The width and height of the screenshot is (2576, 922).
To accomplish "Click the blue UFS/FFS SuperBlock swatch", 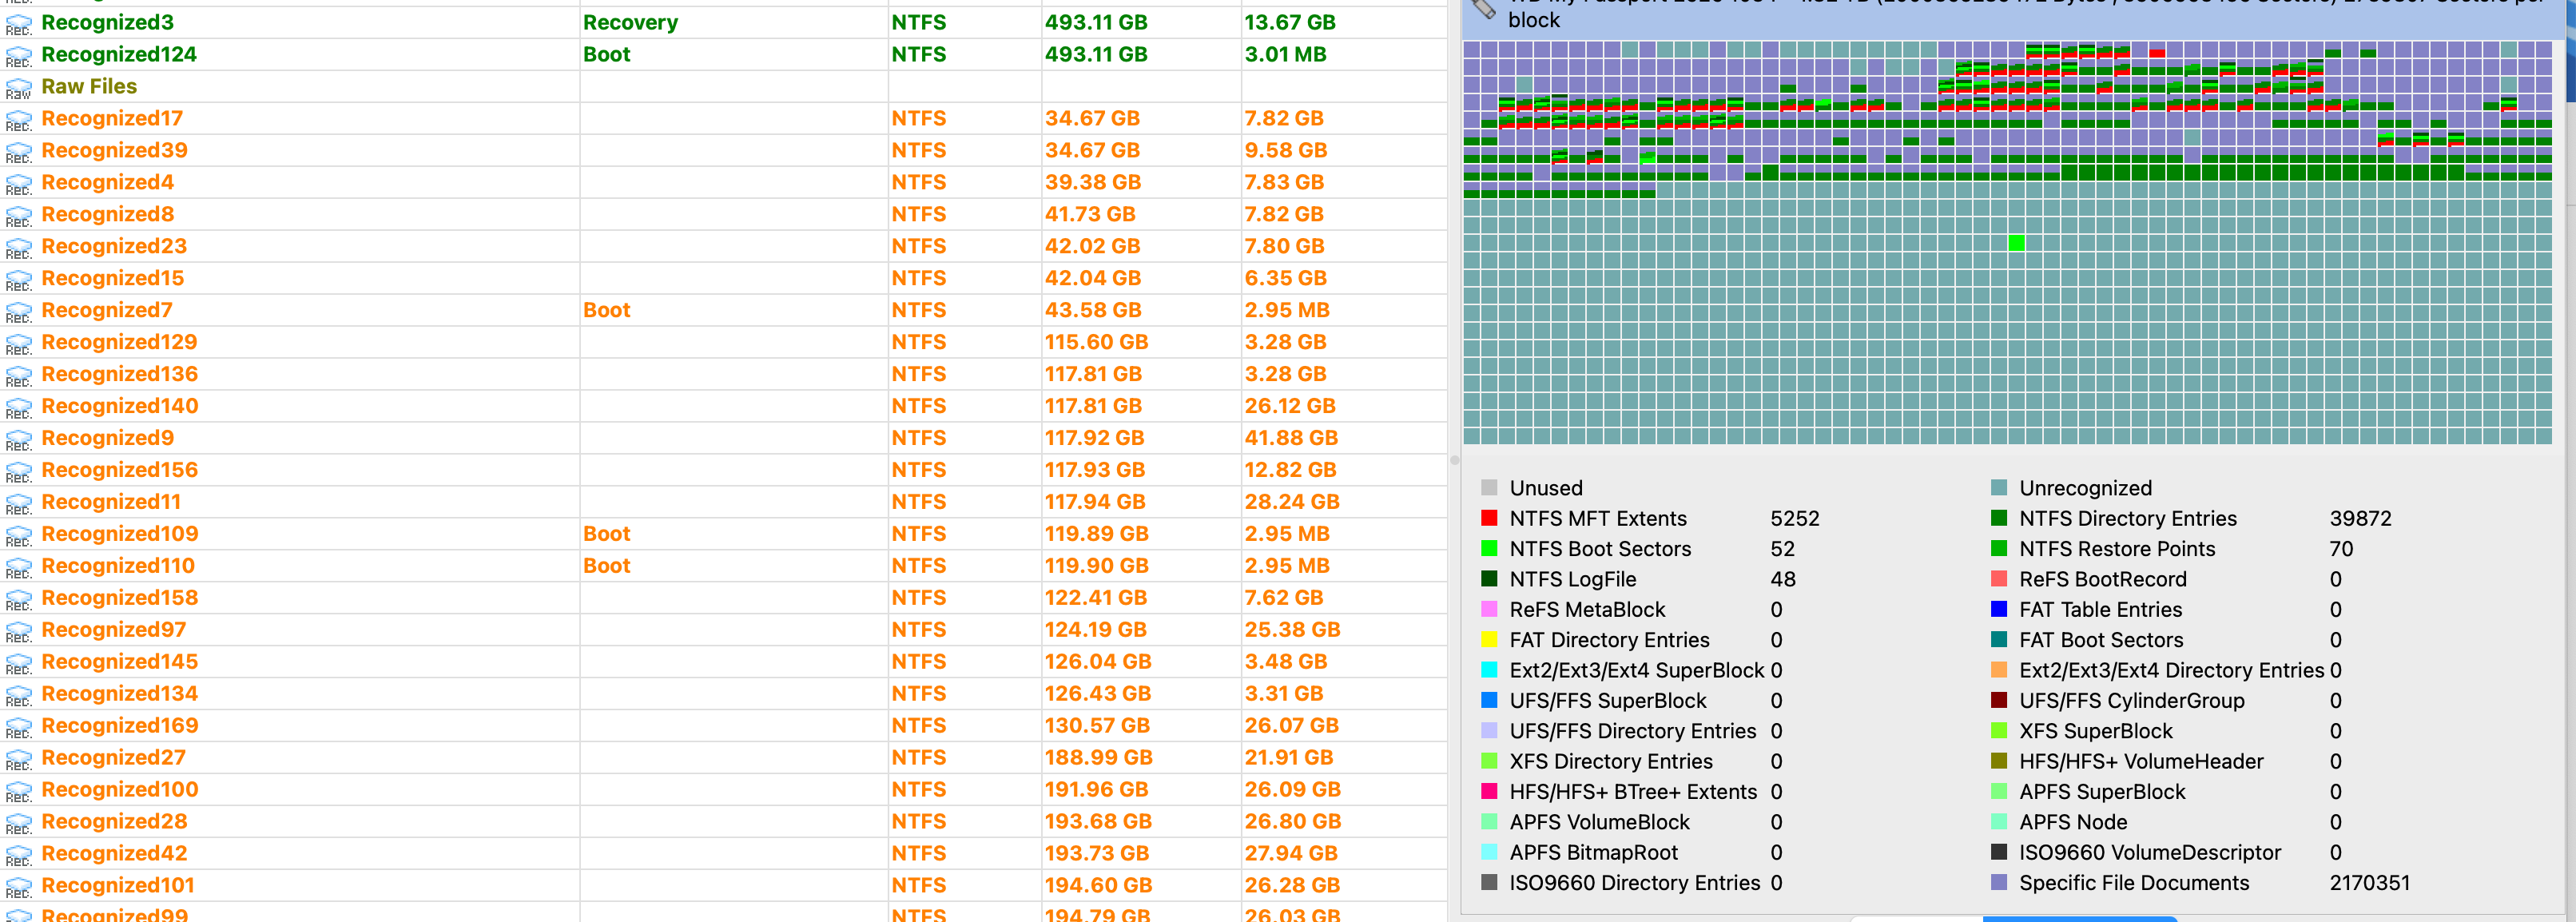I will click(1489, 700).
